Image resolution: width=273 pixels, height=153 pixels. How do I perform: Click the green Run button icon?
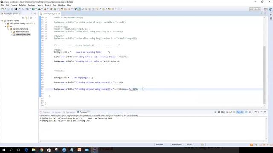pyautogui.click(x=33, y=9)
